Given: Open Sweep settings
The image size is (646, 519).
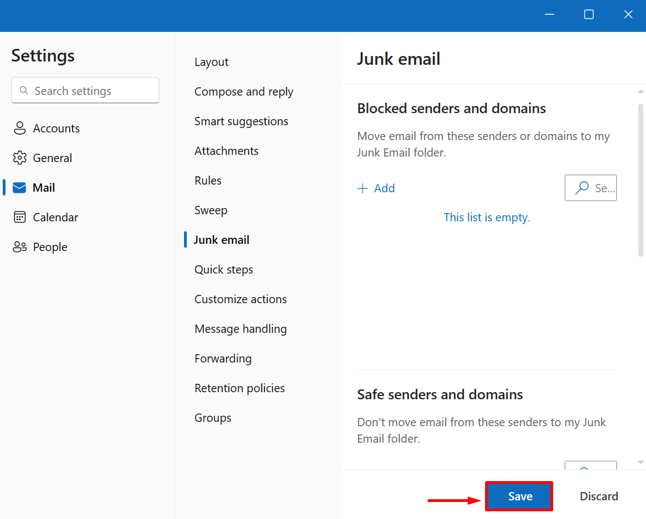Looking at the screenshot, I should tap(210, 210).
